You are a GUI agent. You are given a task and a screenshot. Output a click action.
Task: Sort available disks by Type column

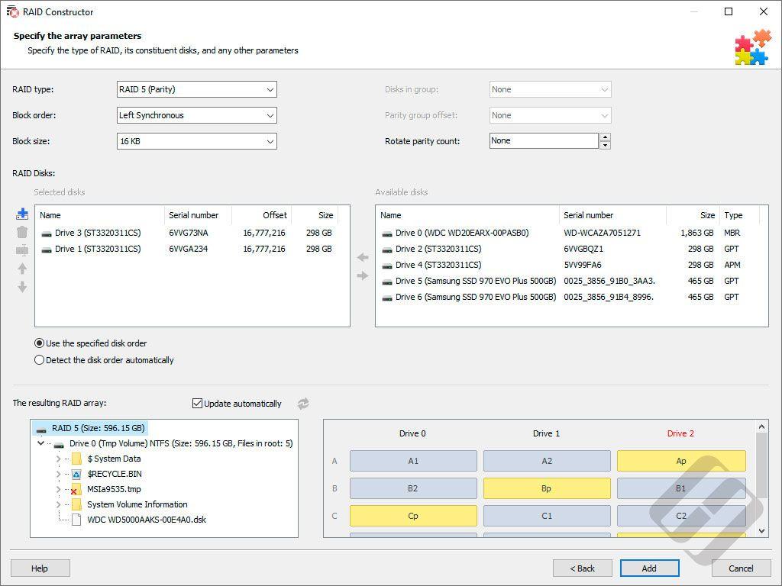[739, 215]
